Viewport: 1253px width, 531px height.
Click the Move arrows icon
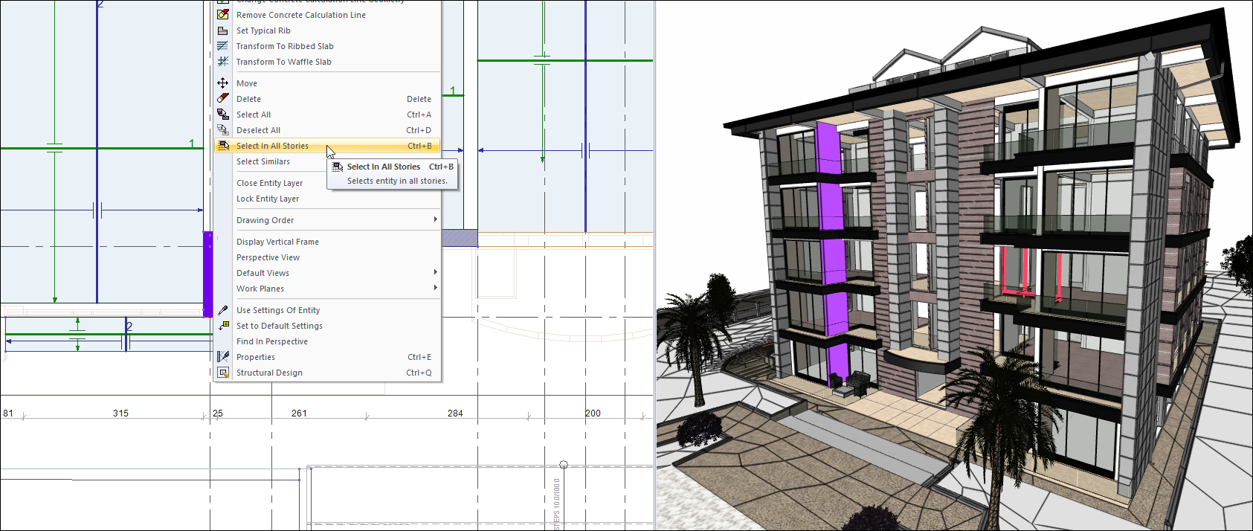click(x=222, y=83)
